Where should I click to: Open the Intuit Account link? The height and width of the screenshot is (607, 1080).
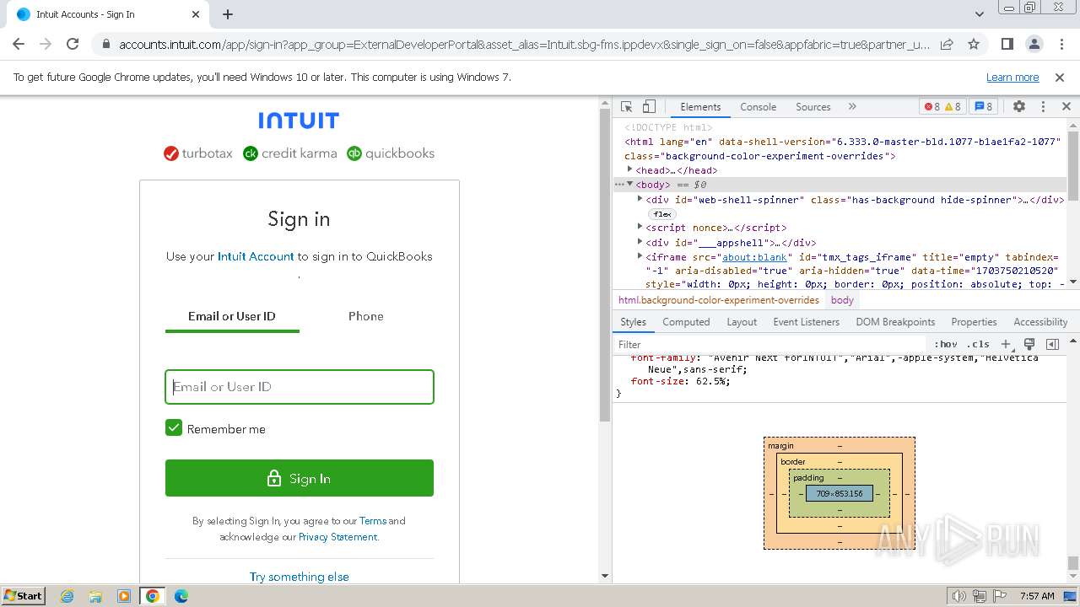[256, 256]
